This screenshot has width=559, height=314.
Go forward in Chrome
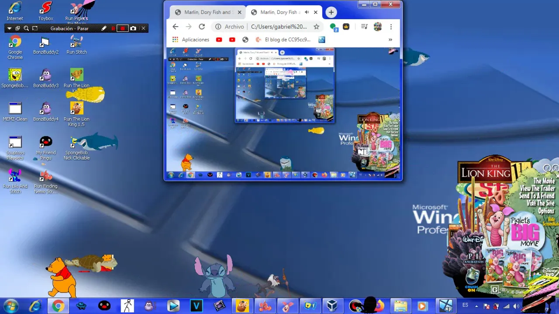tap(189, 27)
